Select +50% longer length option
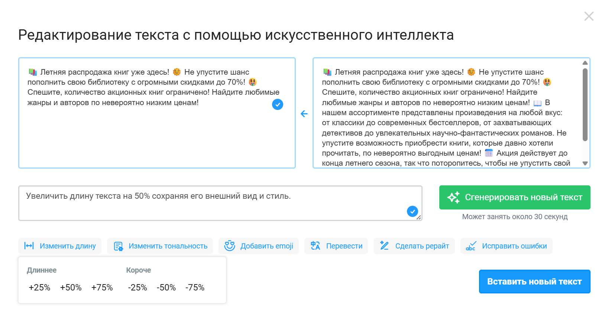Viewport: 608px width, 312px height. pos(71,287)
